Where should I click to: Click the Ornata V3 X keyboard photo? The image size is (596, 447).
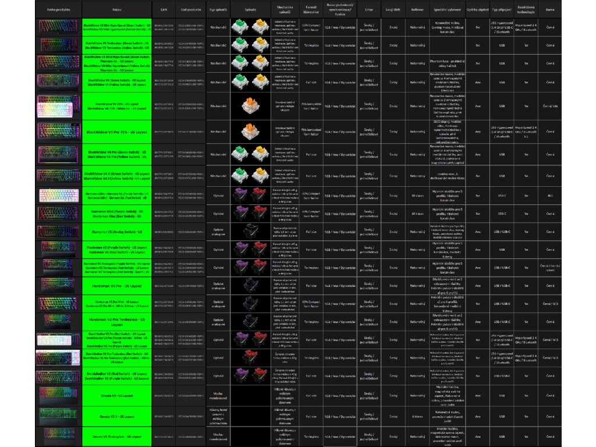(x=58, y=417)
